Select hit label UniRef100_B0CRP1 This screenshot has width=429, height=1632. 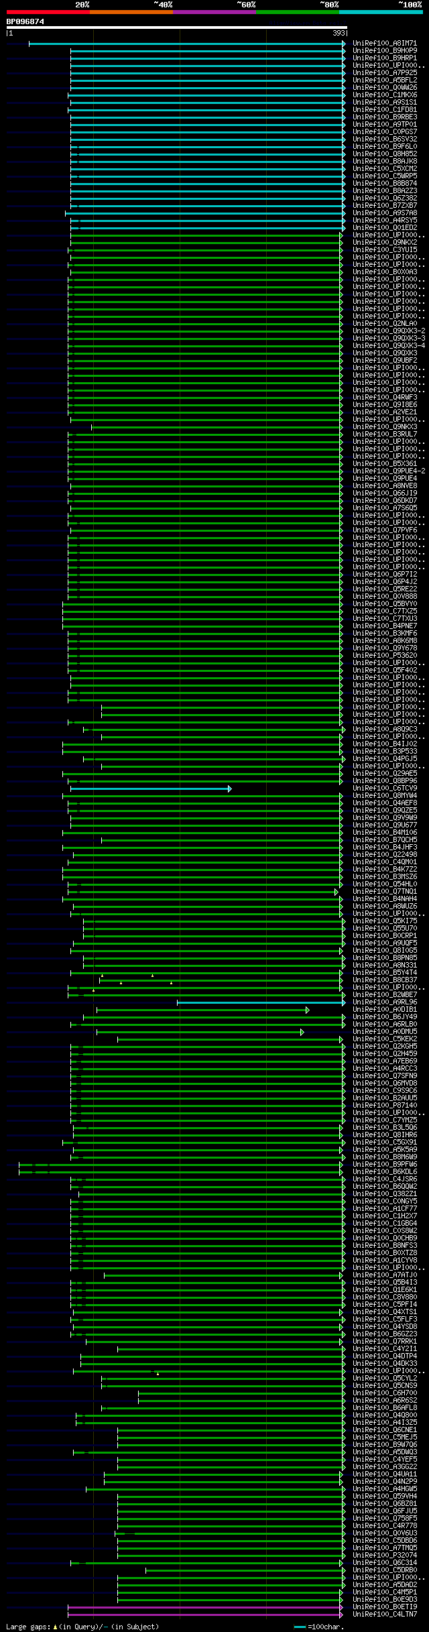coord(385,936)
